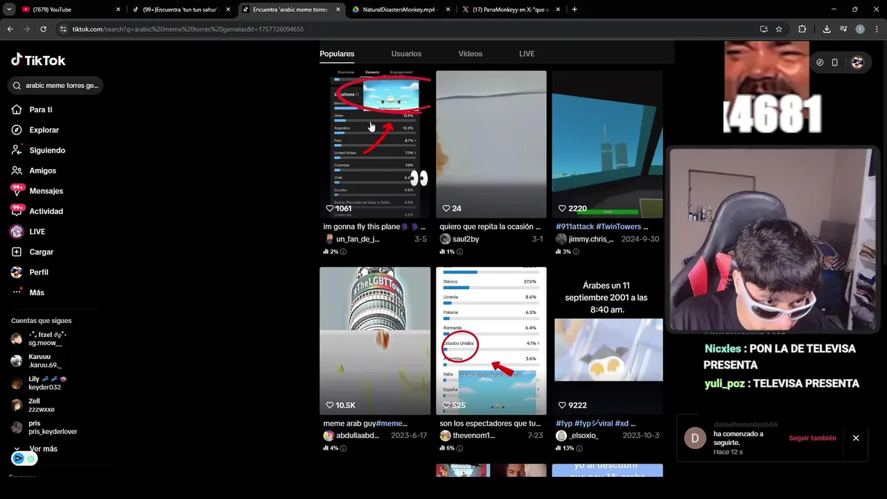Open the meme arab guy tower thumbnail
Image resolution: width=887 pixels, height=499 pixels.
pyautogui.click(x=375, y=340)
